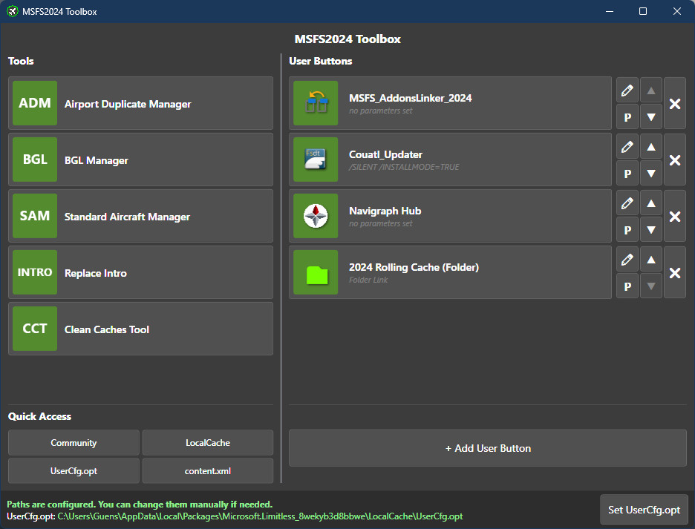
Task: Edit Couatl_Updater with the pencil icon
Action: tap(627, 146)
